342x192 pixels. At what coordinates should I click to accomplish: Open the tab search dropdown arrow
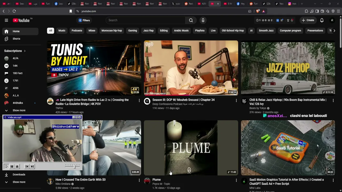pyautogui.click(x=315, y=4)
